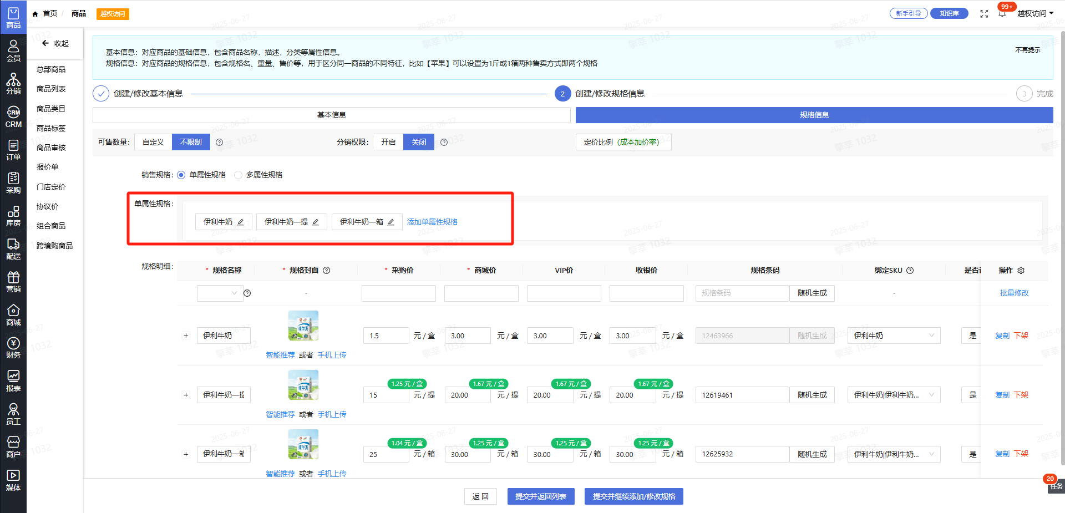Open the 采购 module icon
Screen dimensions: 1065x513
pyautogui.click(x=13, y=182)
